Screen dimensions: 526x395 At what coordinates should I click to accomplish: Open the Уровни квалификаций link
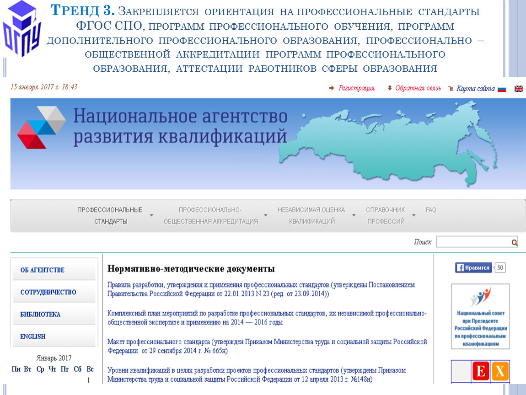point(257,375)
